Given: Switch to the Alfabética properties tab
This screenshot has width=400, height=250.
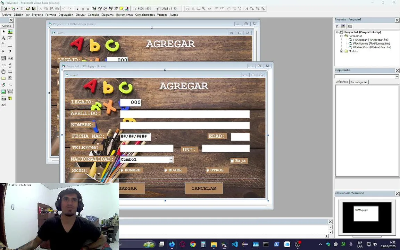Looking at the screenshot, I should [x=342, y=82].
